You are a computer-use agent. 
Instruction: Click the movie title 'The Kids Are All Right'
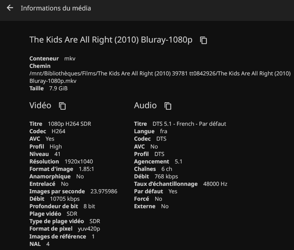[x=111, y=40]
